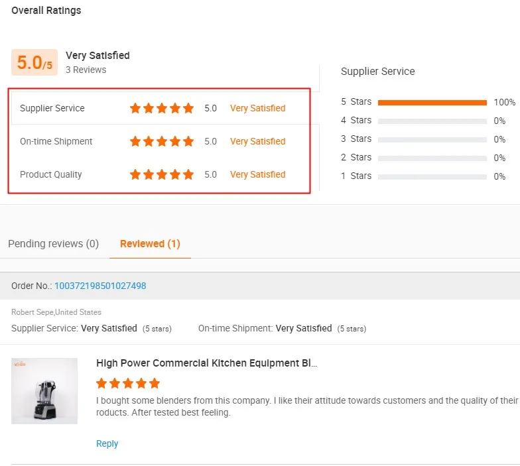Click reviewer name Robert Sepe
520x466 pixels.
(32, 312)
